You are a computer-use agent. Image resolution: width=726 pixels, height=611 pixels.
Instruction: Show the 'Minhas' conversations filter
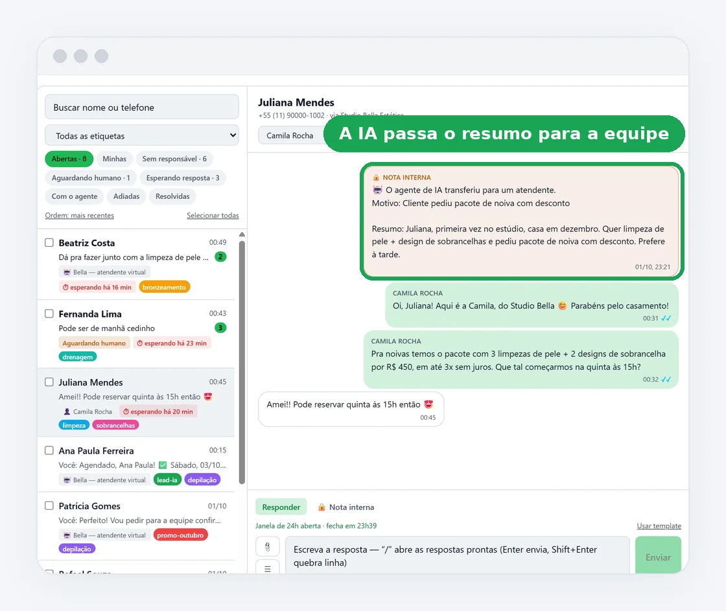point(114,159)
